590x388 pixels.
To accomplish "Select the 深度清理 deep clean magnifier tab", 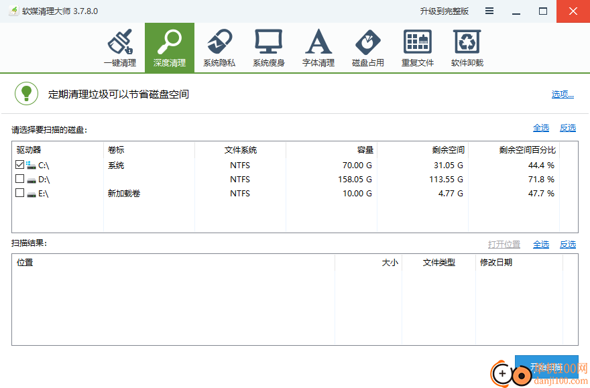I will point(170,48).
